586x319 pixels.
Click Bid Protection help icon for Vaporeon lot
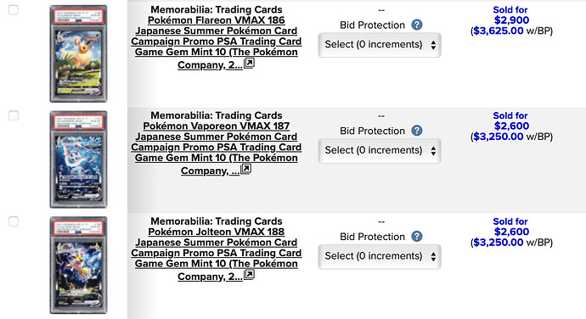tap(417, 131)
